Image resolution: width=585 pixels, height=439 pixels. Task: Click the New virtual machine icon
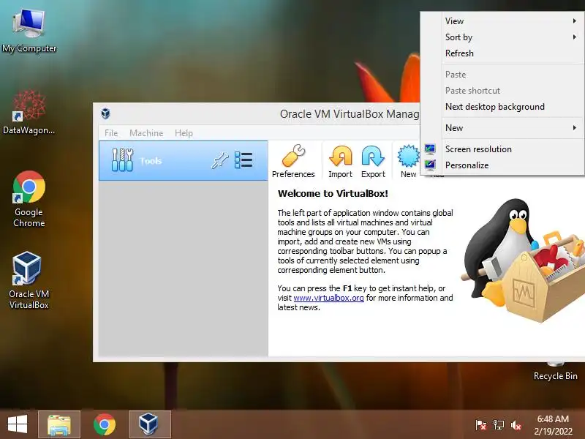coord(408,161)
